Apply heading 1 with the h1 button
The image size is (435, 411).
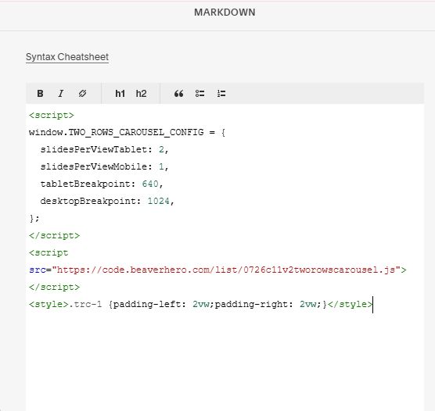120,94
